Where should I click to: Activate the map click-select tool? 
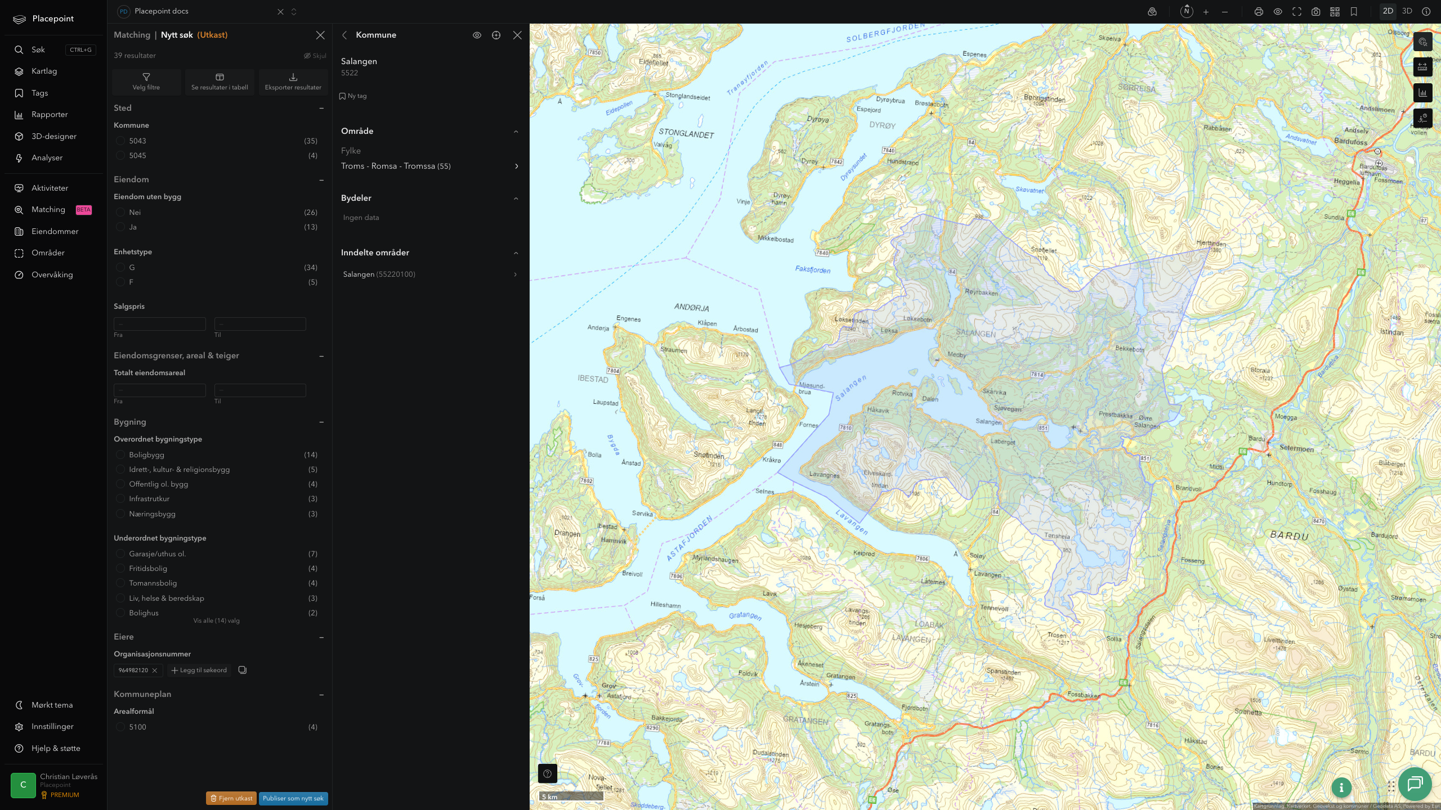[x=1422, y=42]
